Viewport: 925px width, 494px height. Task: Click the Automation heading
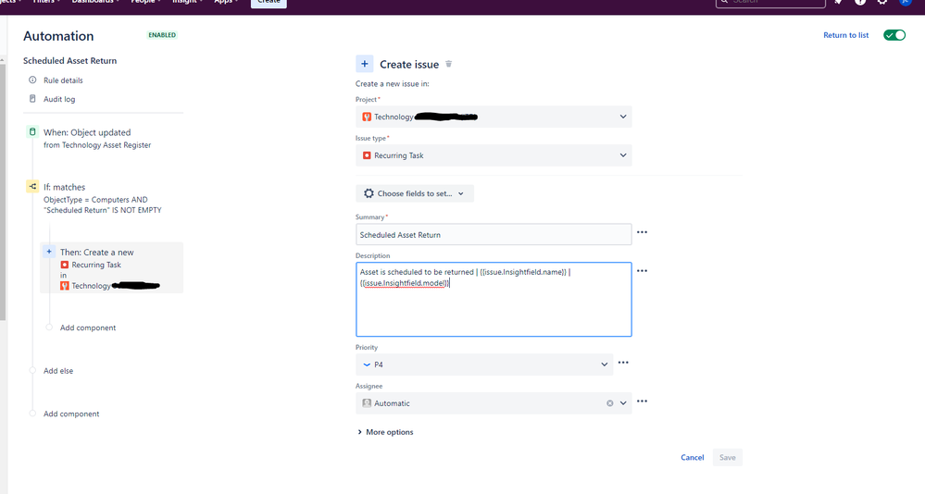coord(58,36)
